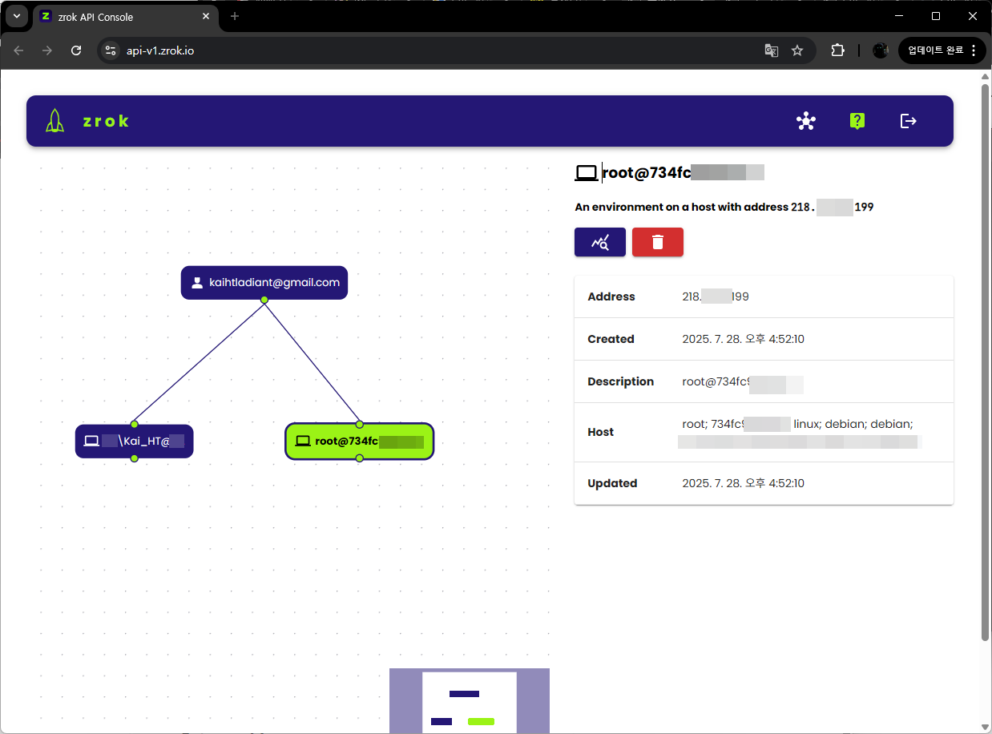Viewport: 992px width, 734px height.
Task: Open the visual overview network icon
Action: point(806,121)
